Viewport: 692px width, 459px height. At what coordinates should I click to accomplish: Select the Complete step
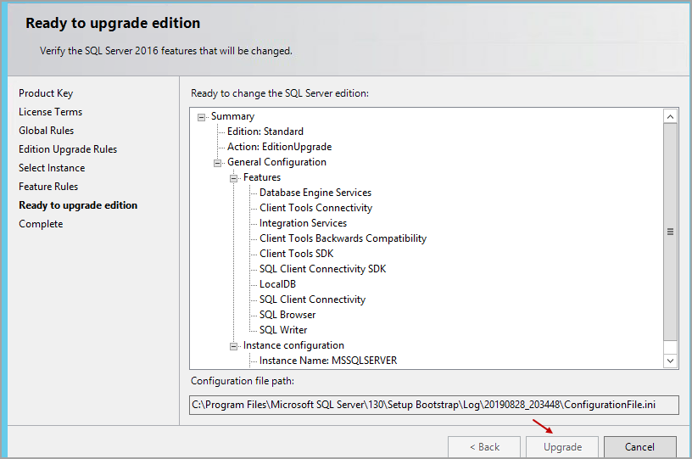click(41, 224)
